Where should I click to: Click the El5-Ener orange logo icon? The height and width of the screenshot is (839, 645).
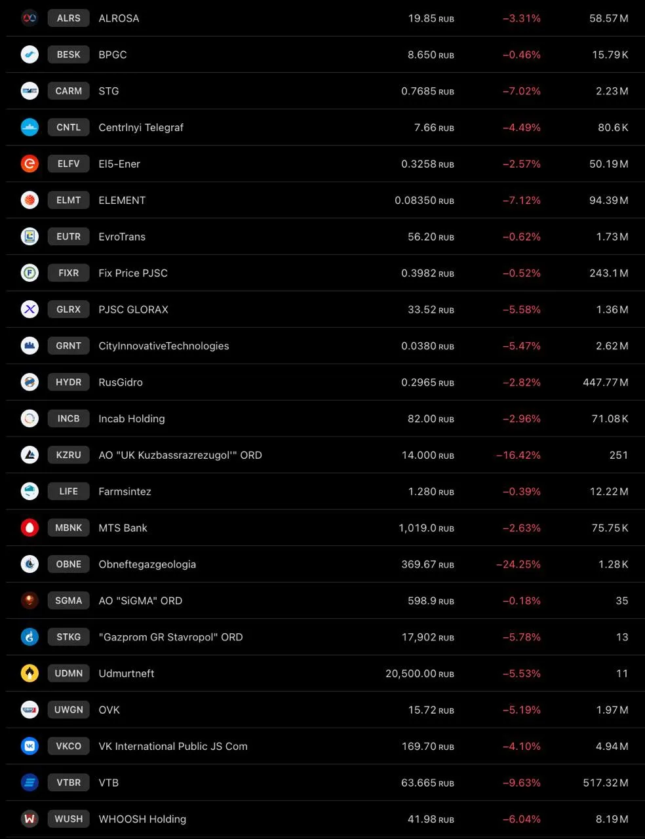tap(29, 164)
